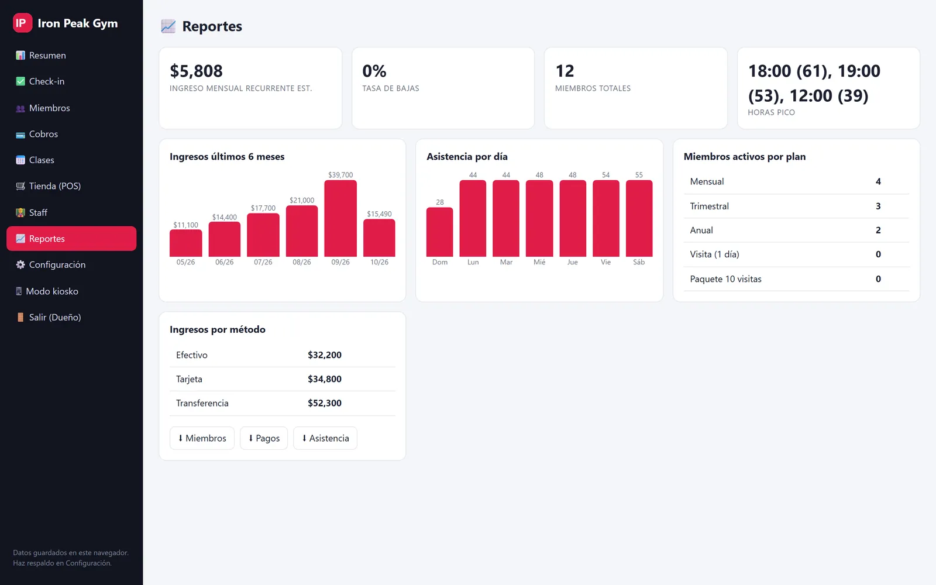The width and height of the screenshot is (936, 585).
Task: Select Staff in the sidebar
Action: 71,213
